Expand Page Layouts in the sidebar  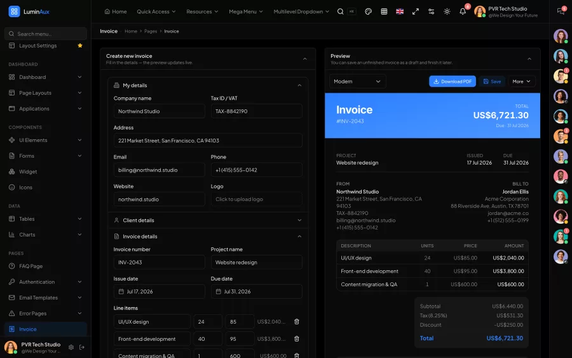(45, 93)
